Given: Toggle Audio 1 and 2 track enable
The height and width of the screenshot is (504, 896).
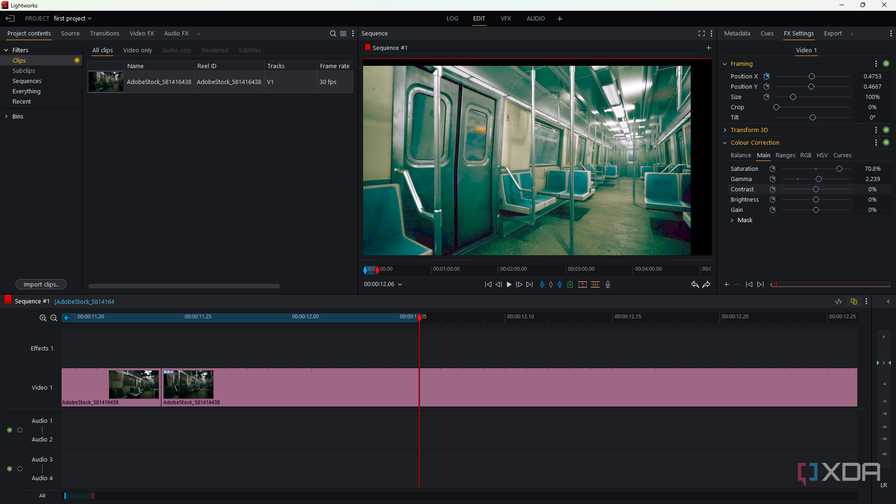Looking at the screenshot, I should tap(9, 430).
